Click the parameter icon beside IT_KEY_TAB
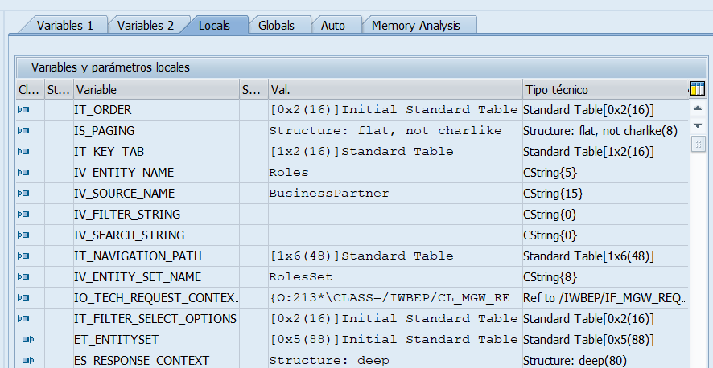This screenshot has width=713, height=368. click(x=23, y=152)
